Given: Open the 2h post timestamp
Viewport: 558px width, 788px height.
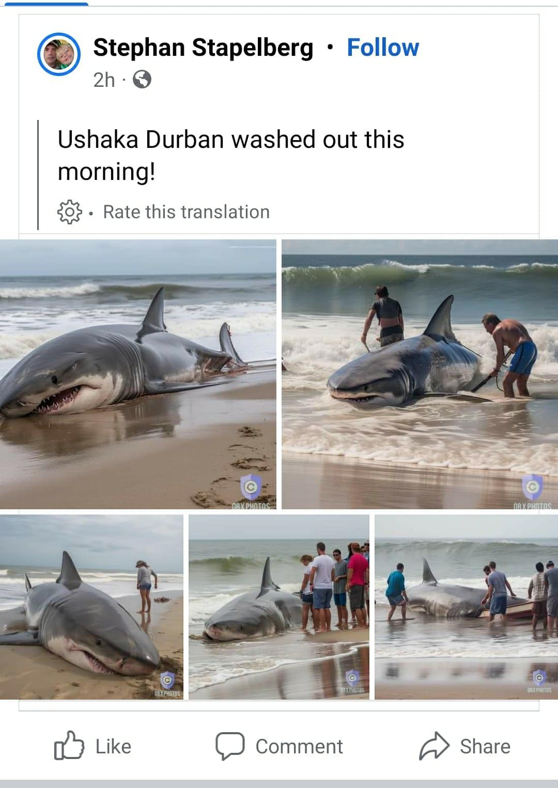Looking at the screenshot, I should tap(104, 80).
